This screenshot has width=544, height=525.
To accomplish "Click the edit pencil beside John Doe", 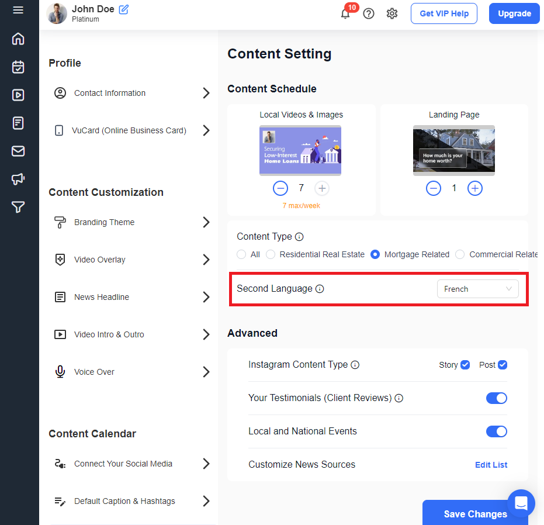I will [124, 9].
